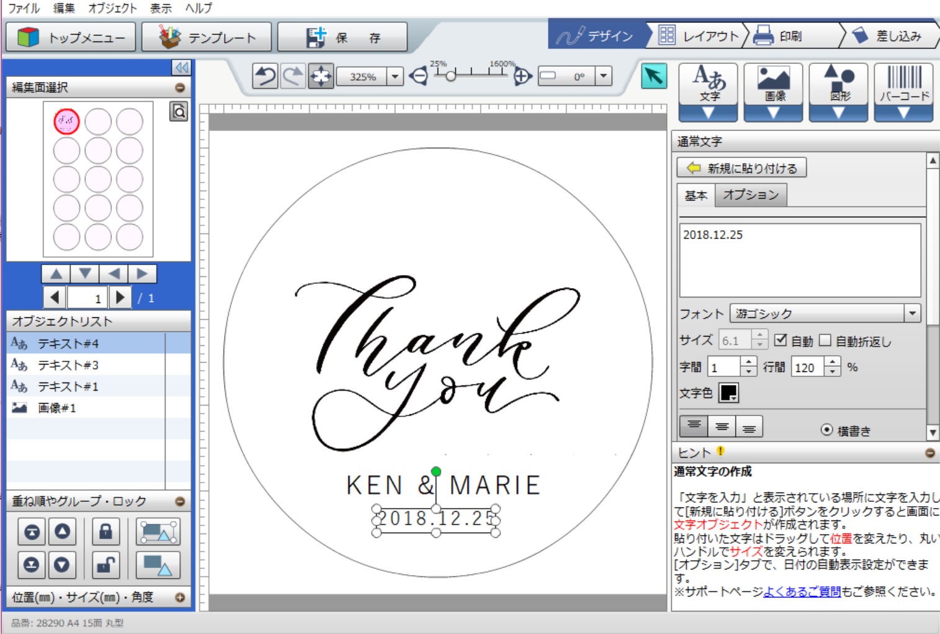This screenshot has width=940, height=634.
Task: Align text left
Action: coord(694,426)
